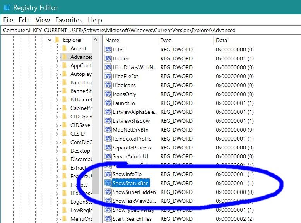Viewport: 301px width, 223px height.
Task: Expand the CIDOpen key node
Action: pyautogui.click(x=57, y=117)
